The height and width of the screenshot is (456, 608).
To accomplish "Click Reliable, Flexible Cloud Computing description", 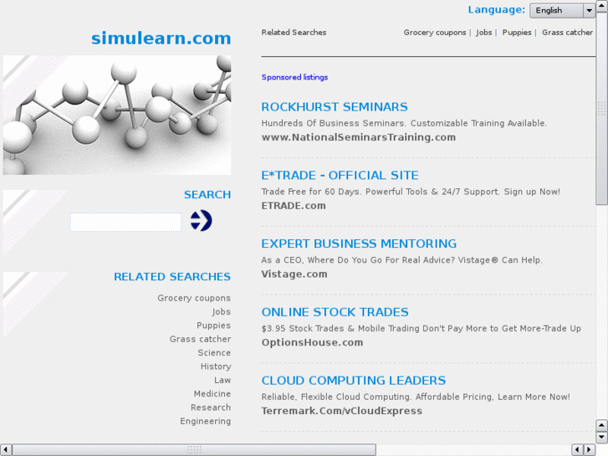I will 416,397.
